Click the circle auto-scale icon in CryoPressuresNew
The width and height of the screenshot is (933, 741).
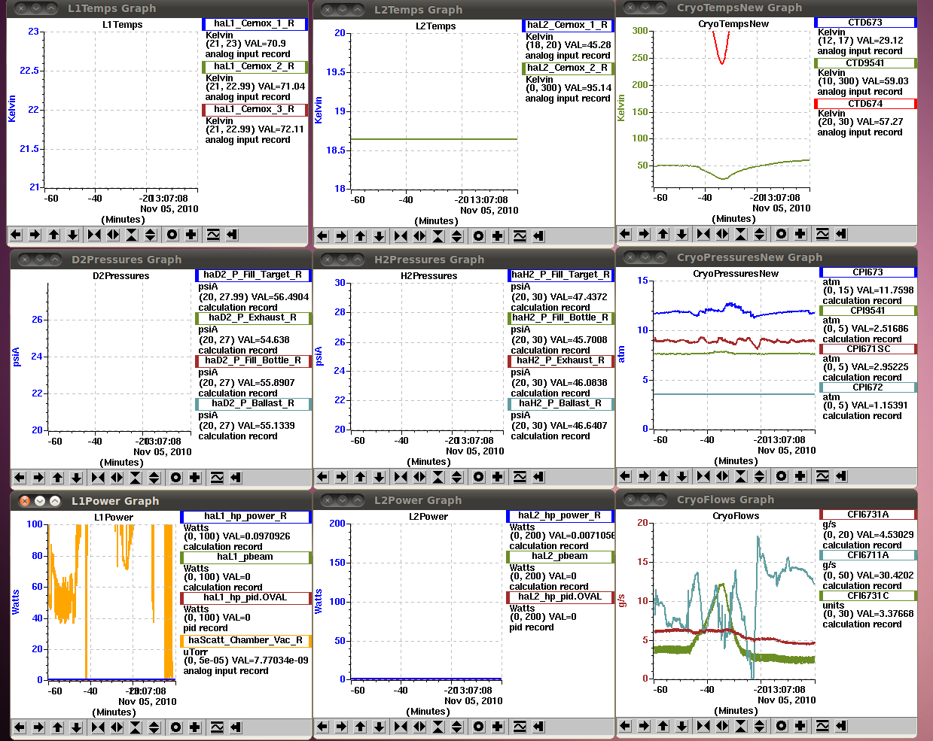coord(782,476)
